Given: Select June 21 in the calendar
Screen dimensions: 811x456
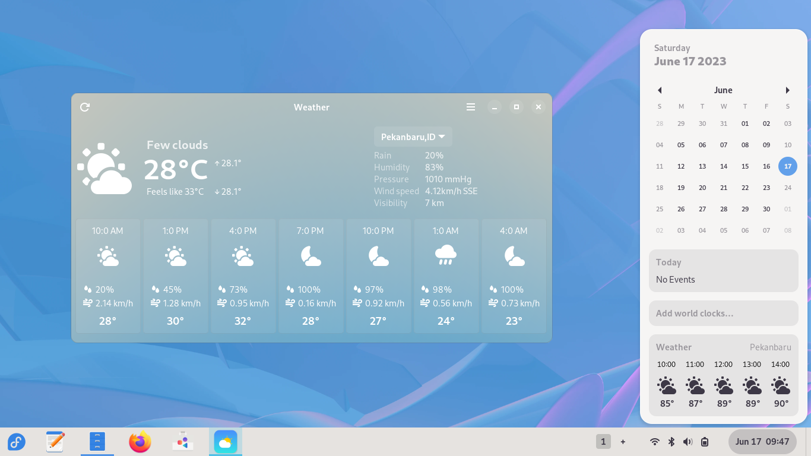Looking at the screenshot, I should click(724, 188).
